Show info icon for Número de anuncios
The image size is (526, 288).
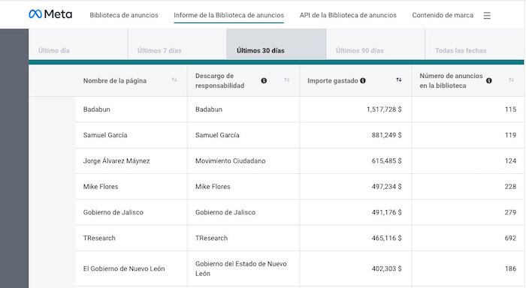(488, 80)
